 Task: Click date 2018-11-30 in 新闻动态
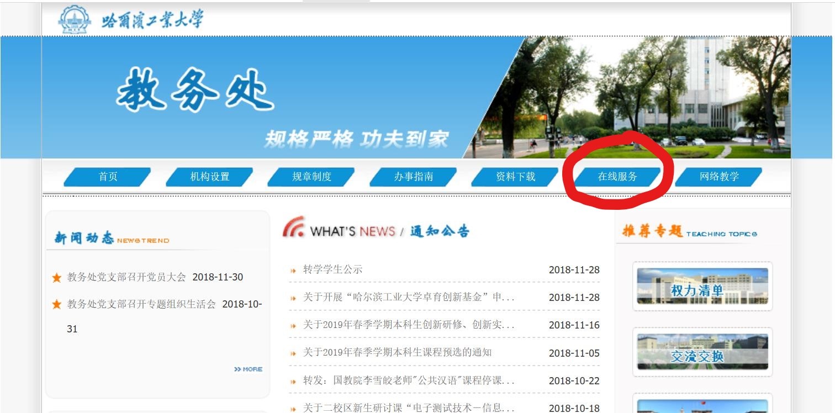(218, 277)
